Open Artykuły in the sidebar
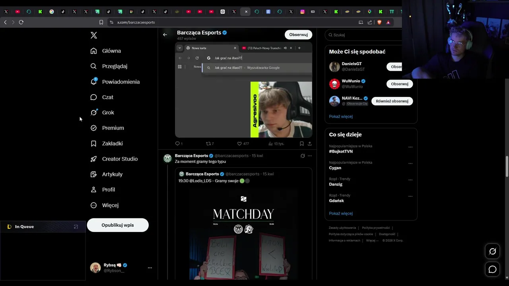 click(107, 174)
